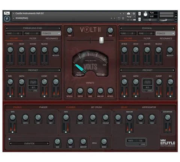This screenshot has width=180, height=162.
Task: Click the TWINKLING PAD layer's TUNE value field
Action: tap(14, 33)
